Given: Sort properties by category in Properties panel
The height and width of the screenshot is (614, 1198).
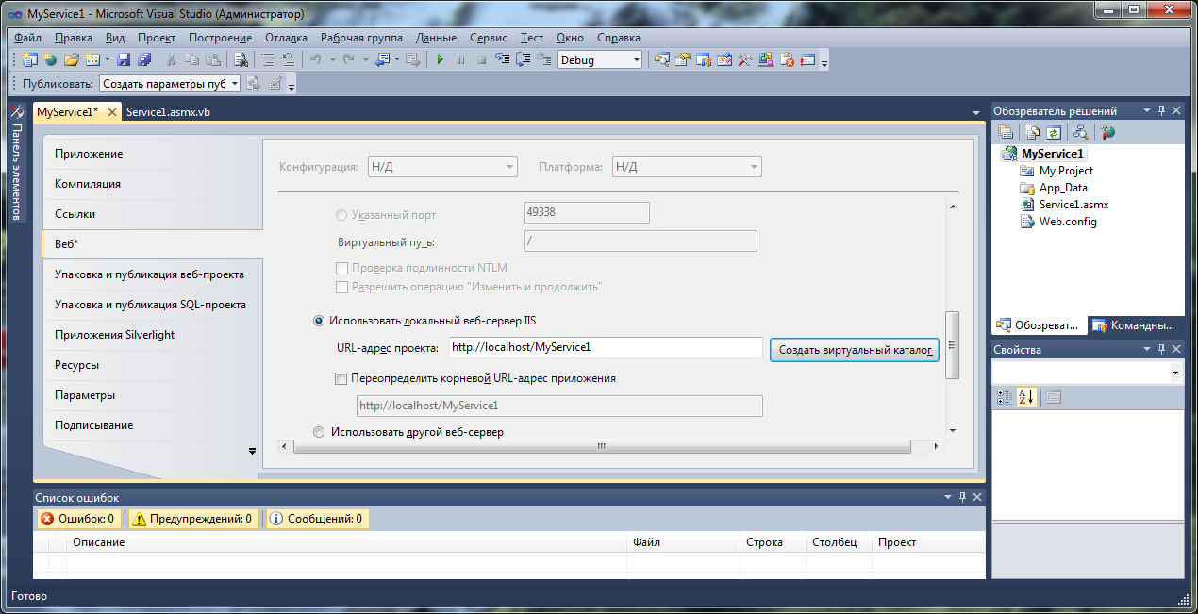Looking at the screenshot, I should point(1005,397).
